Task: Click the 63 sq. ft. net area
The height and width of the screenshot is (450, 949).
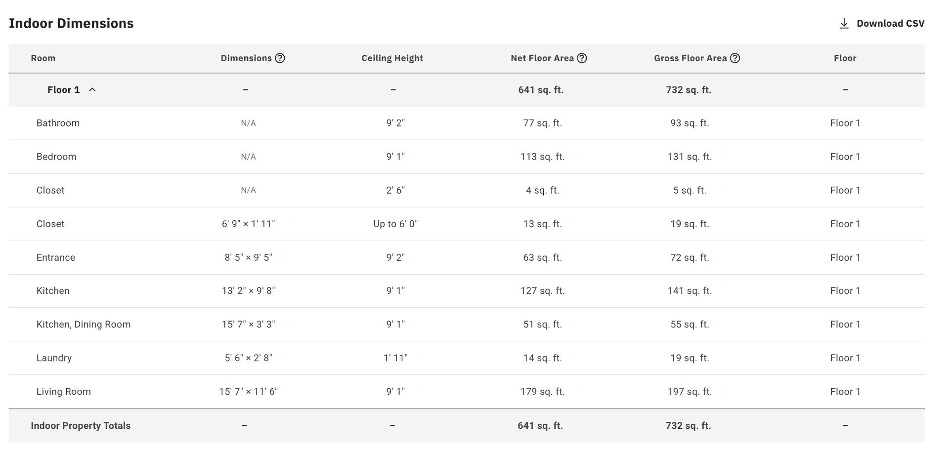Action: pyautogui.click(x=542, y=257)
